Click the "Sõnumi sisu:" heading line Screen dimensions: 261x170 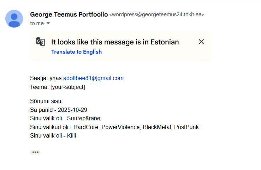[x=46, y=102]
